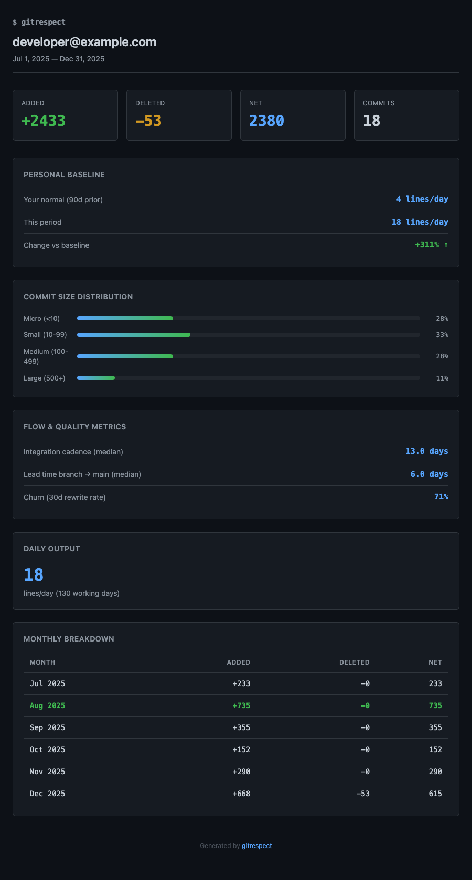Click the ADDED column header in the table
472x880 pixels.
coord(238,662)
